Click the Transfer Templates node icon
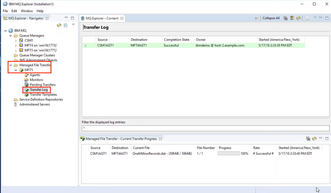Screen dimensions: 331x193 tap(27, 95)
